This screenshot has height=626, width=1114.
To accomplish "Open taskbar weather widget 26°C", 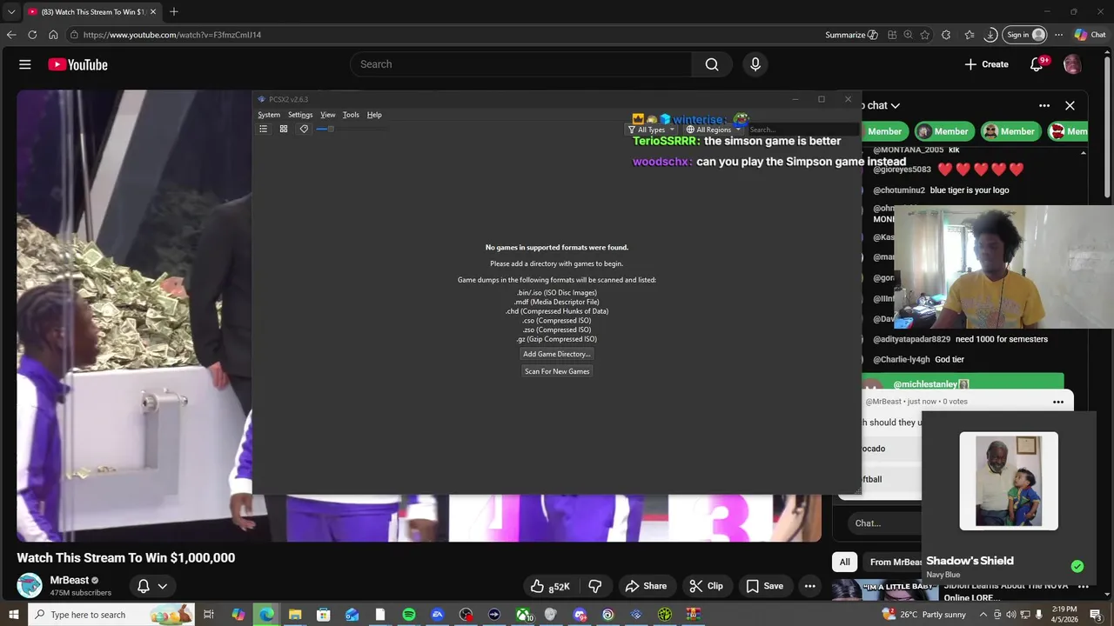I will [923, 615].
